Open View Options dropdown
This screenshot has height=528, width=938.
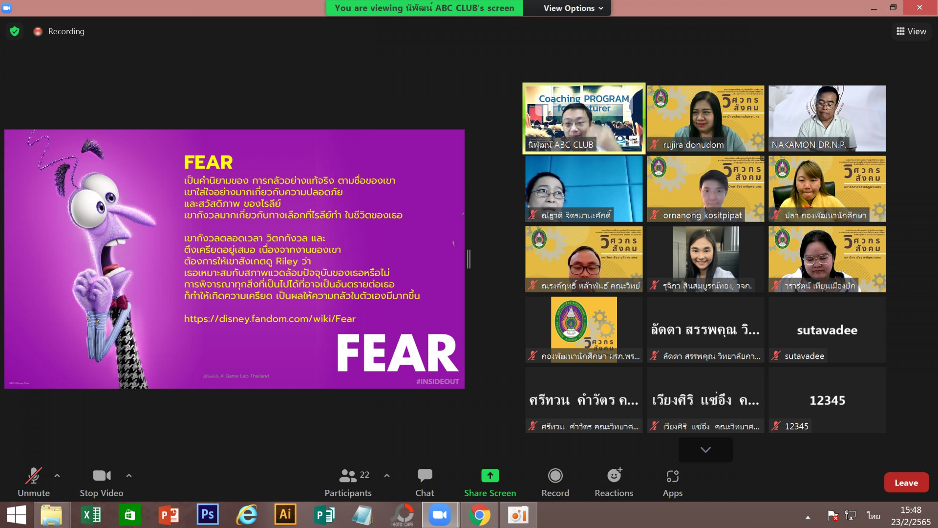pyautogui.click(x=573, y=8)
